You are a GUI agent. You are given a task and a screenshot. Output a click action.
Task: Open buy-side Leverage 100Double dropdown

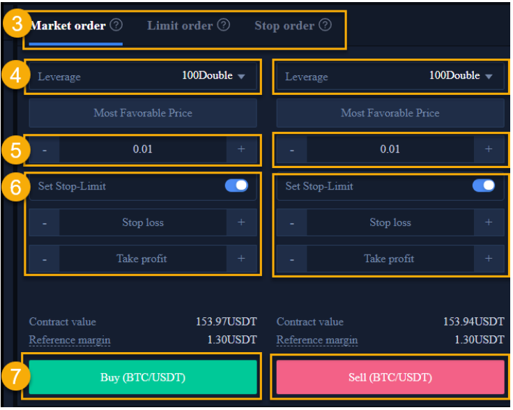click(143, 76)
